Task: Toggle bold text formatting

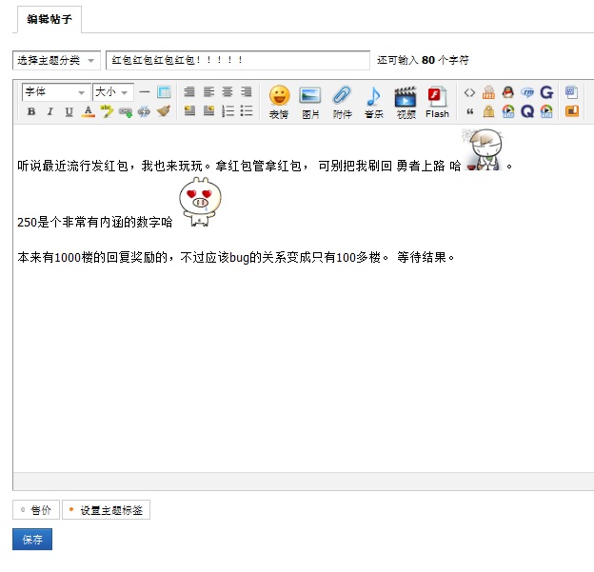Action: pos(31,111)
